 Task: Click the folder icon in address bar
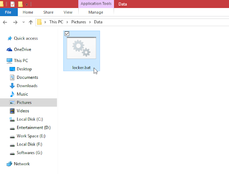click(x=39, y=22)
